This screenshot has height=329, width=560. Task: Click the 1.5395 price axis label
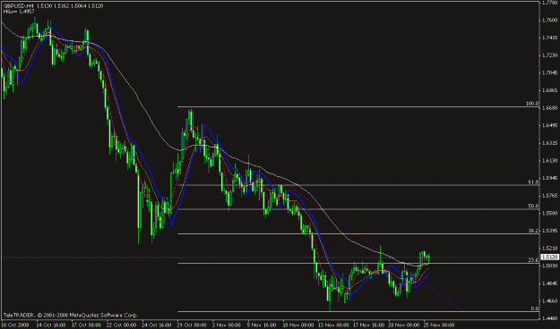550,231
